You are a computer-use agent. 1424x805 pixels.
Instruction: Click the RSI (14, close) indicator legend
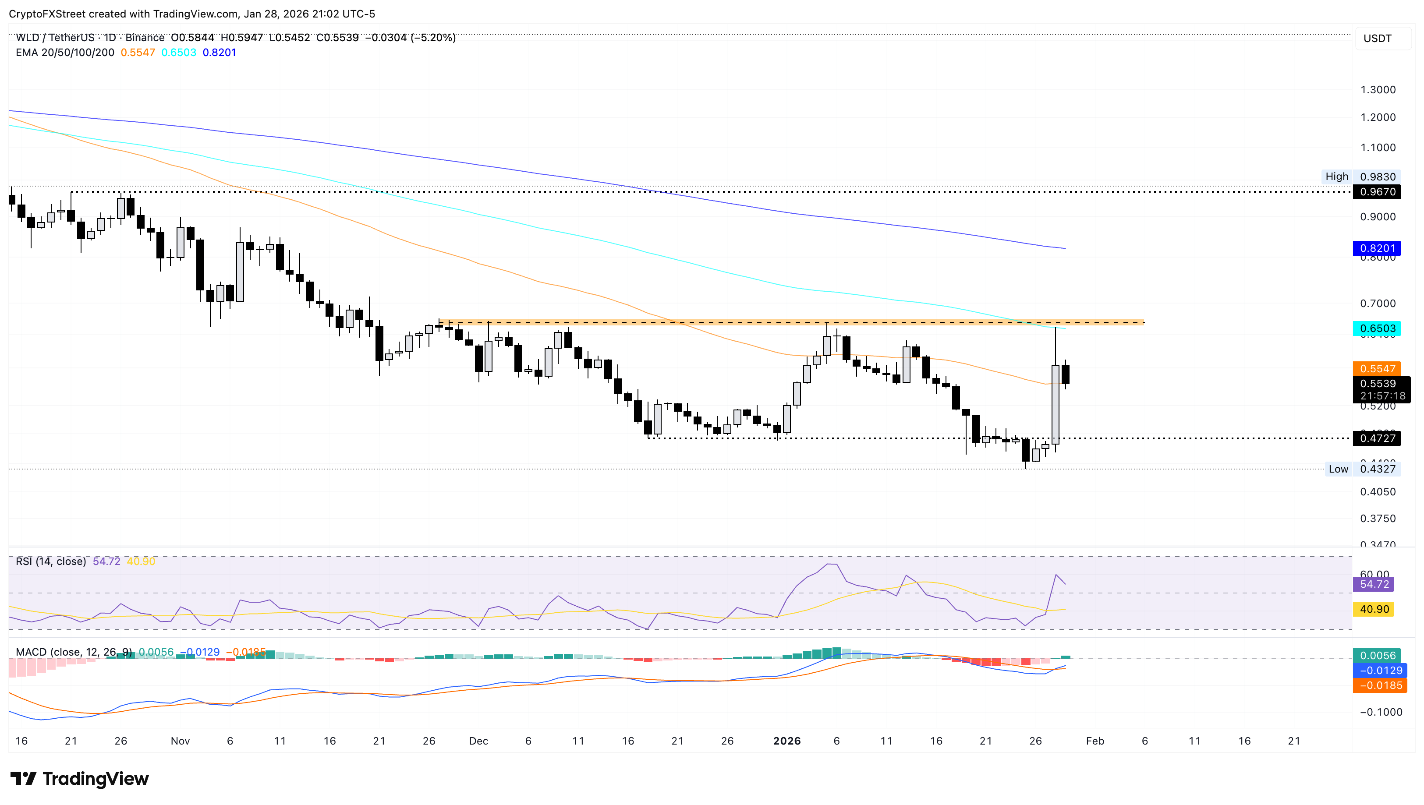(x=51, y=561)
